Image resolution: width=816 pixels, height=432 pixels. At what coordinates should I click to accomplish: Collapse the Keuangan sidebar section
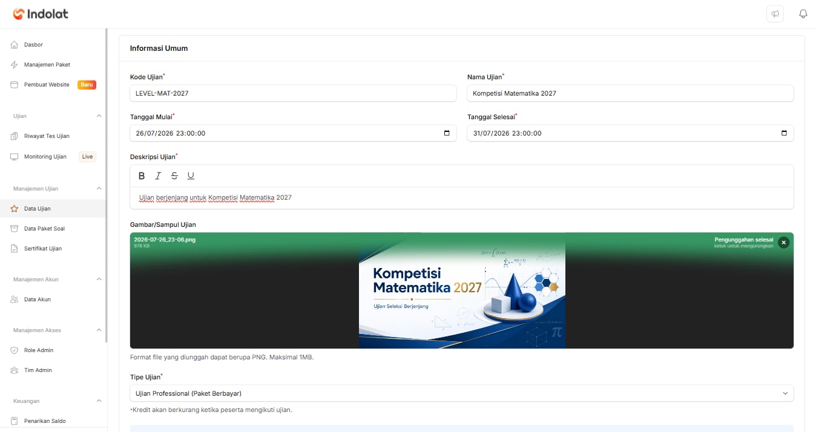pyautogui.click(x=99, y=401)
